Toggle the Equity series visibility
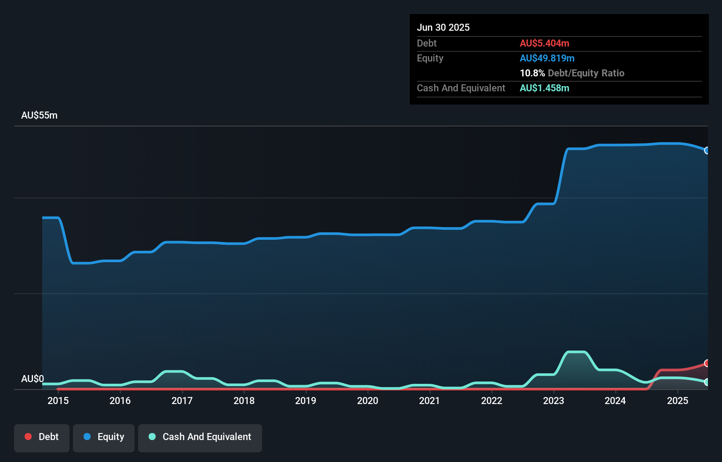Screen dimensions: 722x462 click(x=104, y=437)
